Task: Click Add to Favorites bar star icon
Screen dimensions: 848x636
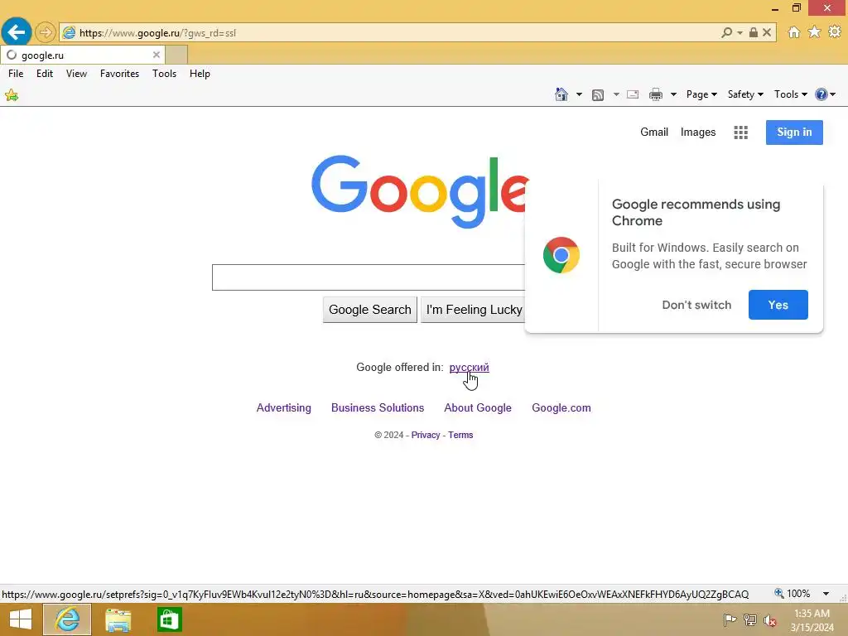Action: click(12, 96)
